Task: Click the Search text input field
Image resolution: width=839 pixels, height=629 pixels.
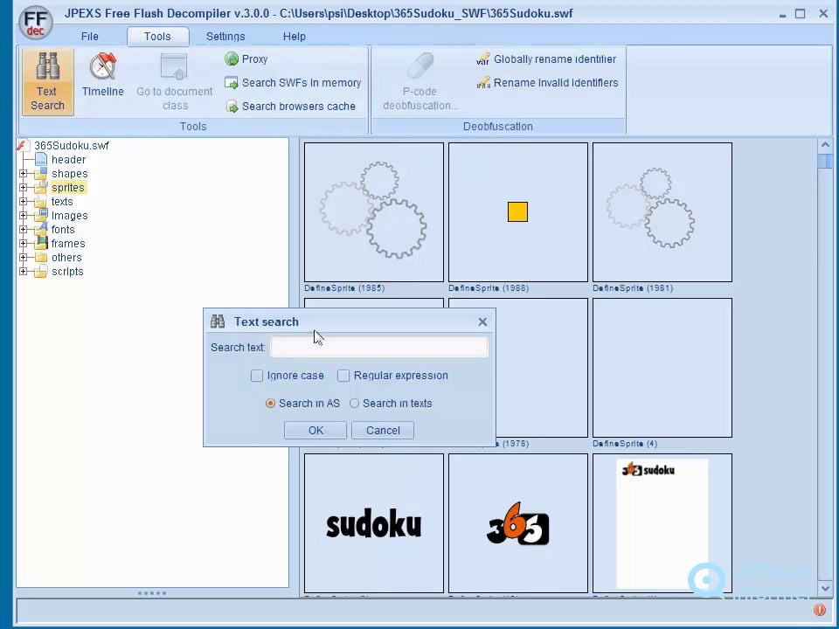Action: point(379,347)
